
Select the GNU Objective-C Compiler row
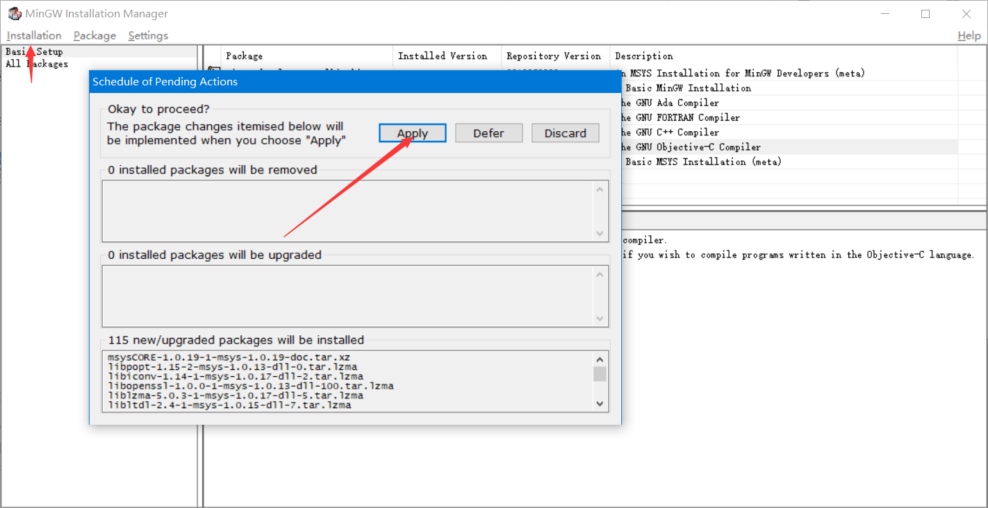[790, 146]
